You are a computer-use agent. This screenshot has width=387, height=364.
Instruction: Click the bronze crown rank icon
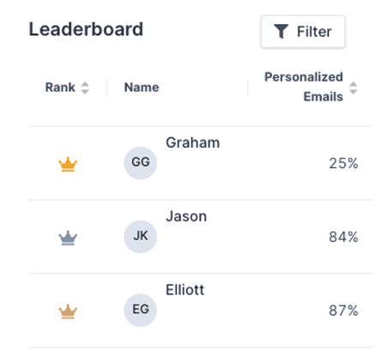[x=68, y=312]
